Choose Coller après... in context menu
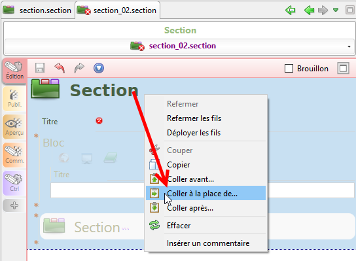 coord(206,208)
